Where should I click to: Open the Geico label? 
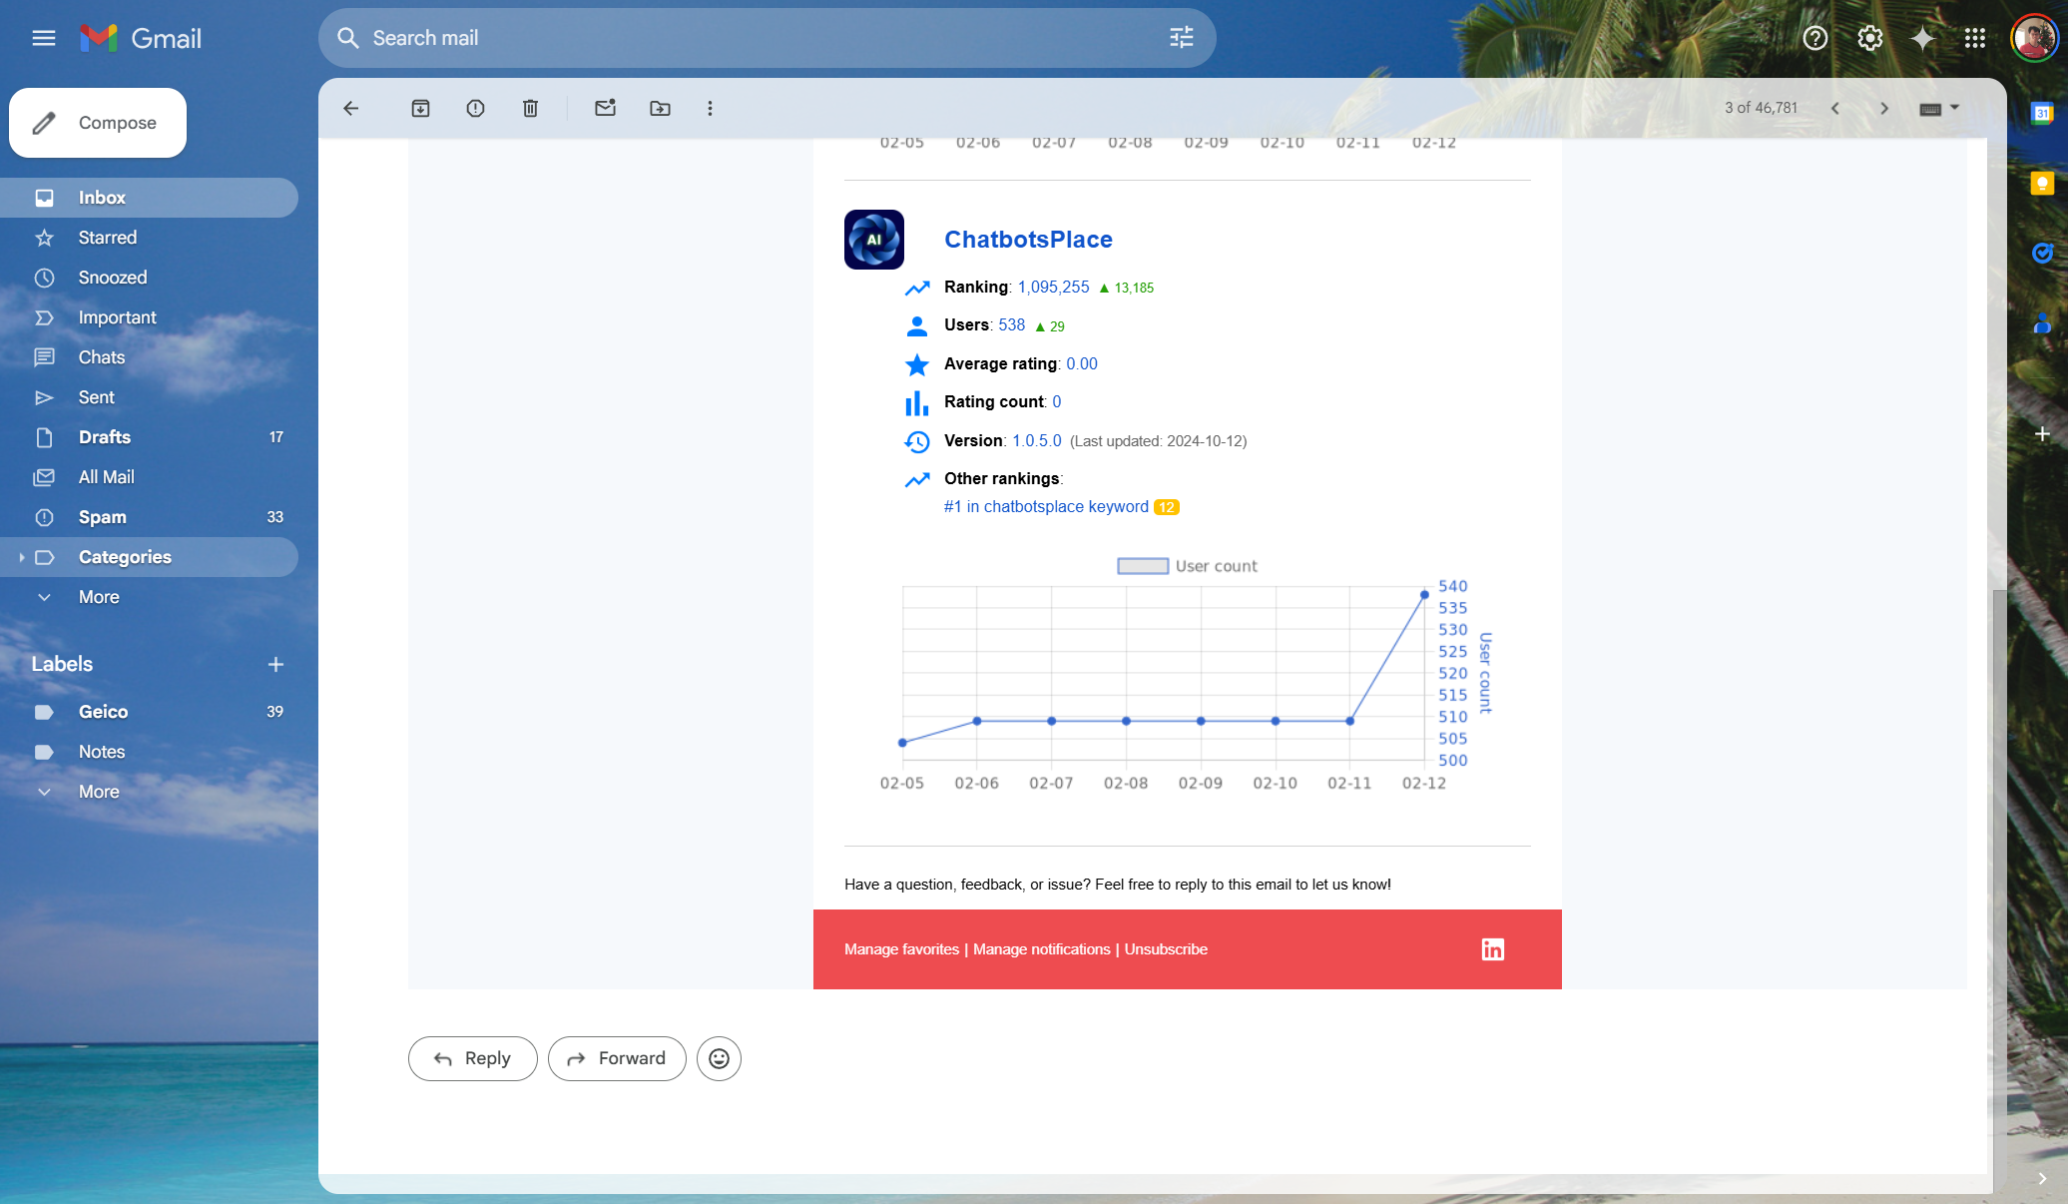(x=149, y=712)
